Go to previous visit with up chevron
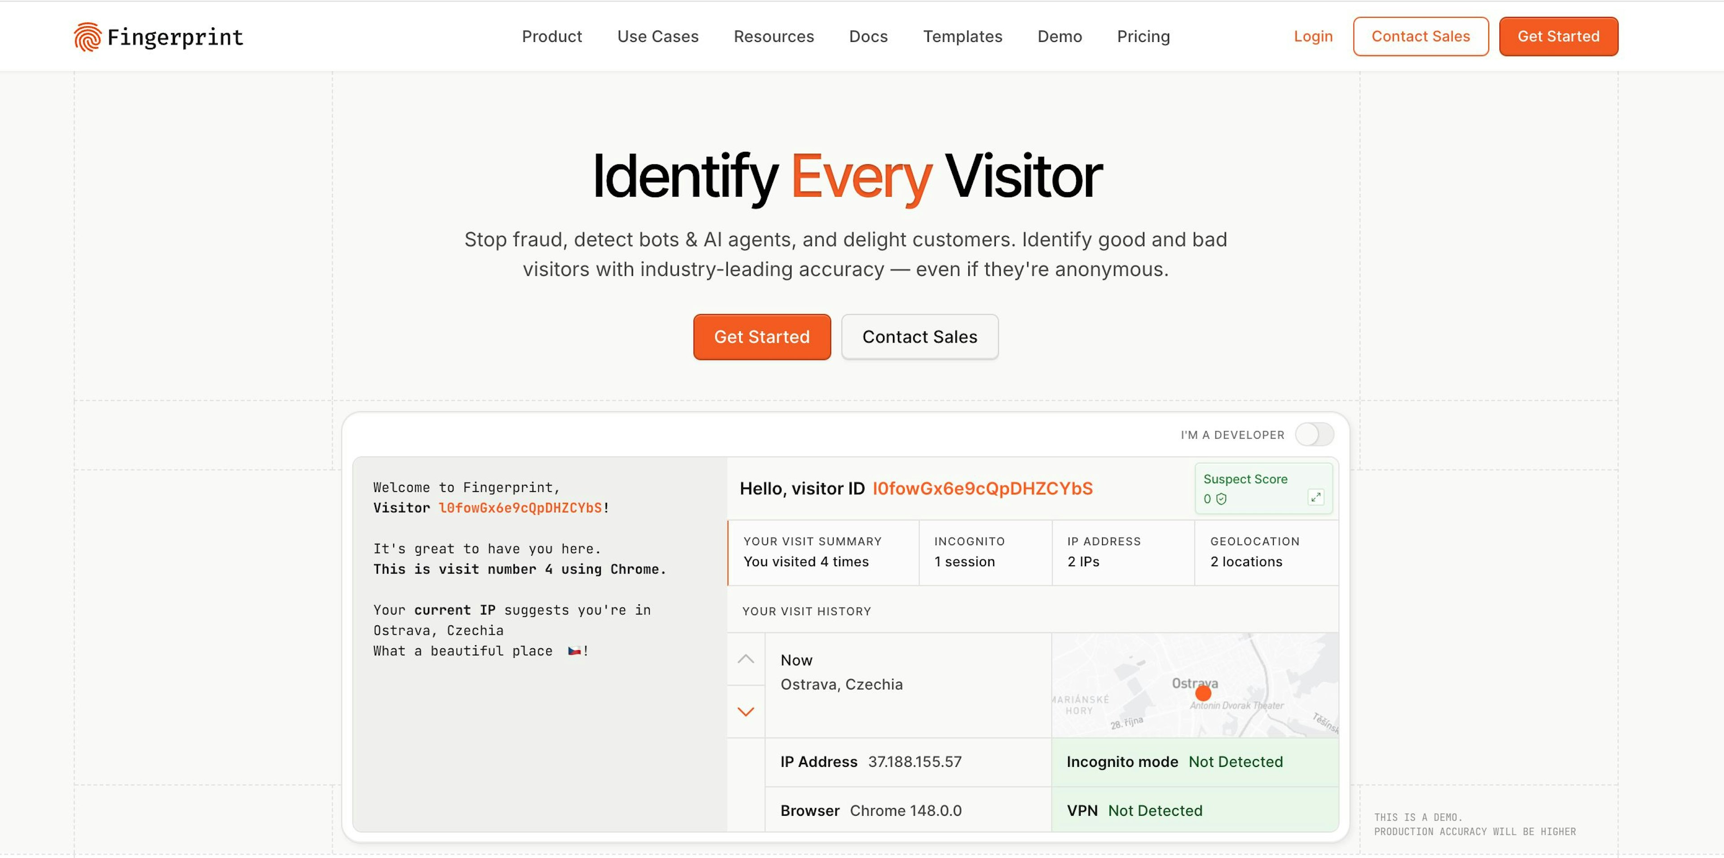 pos(746,659)
